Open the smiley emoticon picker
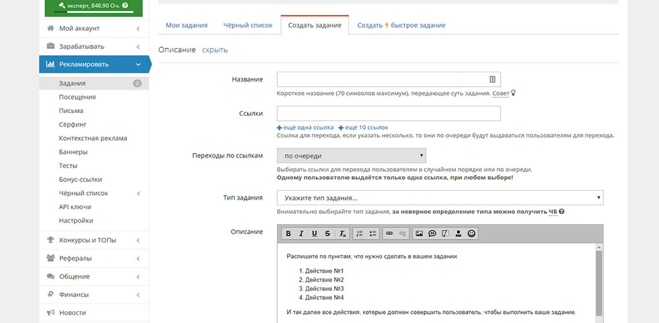 coord(472,234)
